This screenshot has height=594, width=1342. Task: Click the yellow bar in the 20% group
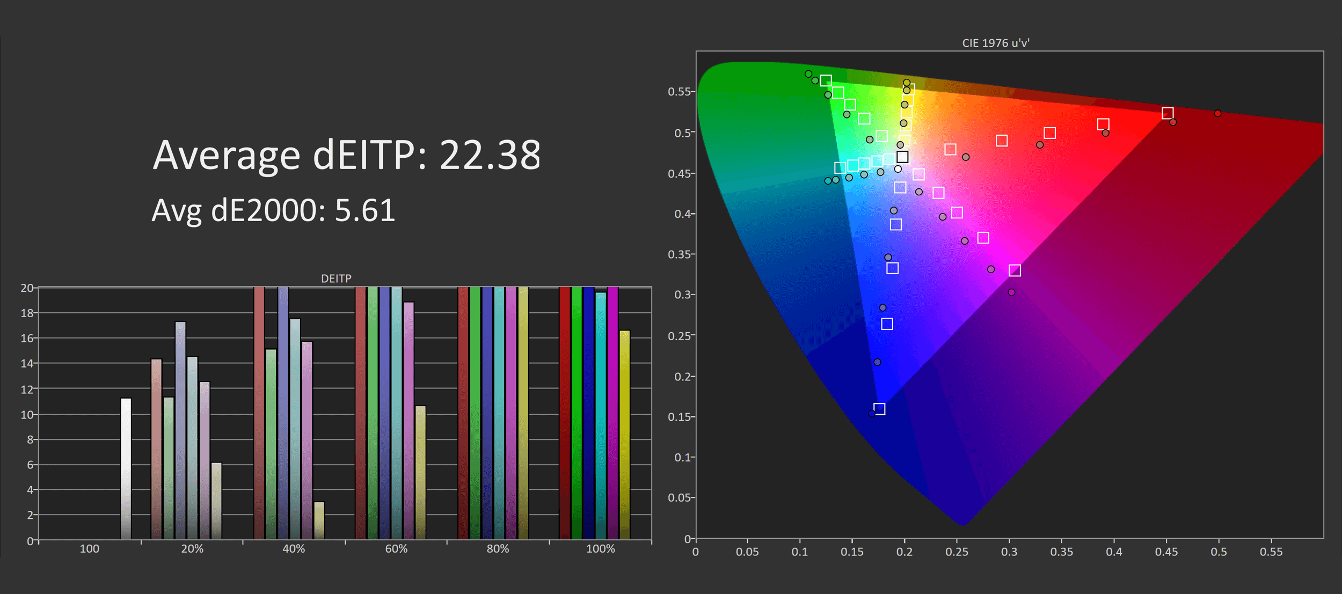(216, 500)
